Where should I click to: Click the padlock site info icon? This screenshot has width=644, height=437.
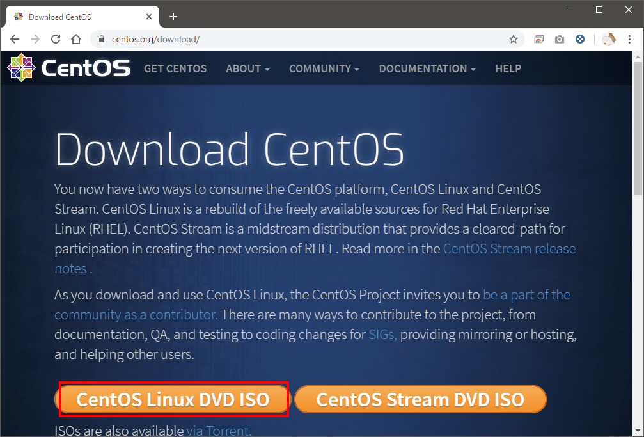point(102,39)
